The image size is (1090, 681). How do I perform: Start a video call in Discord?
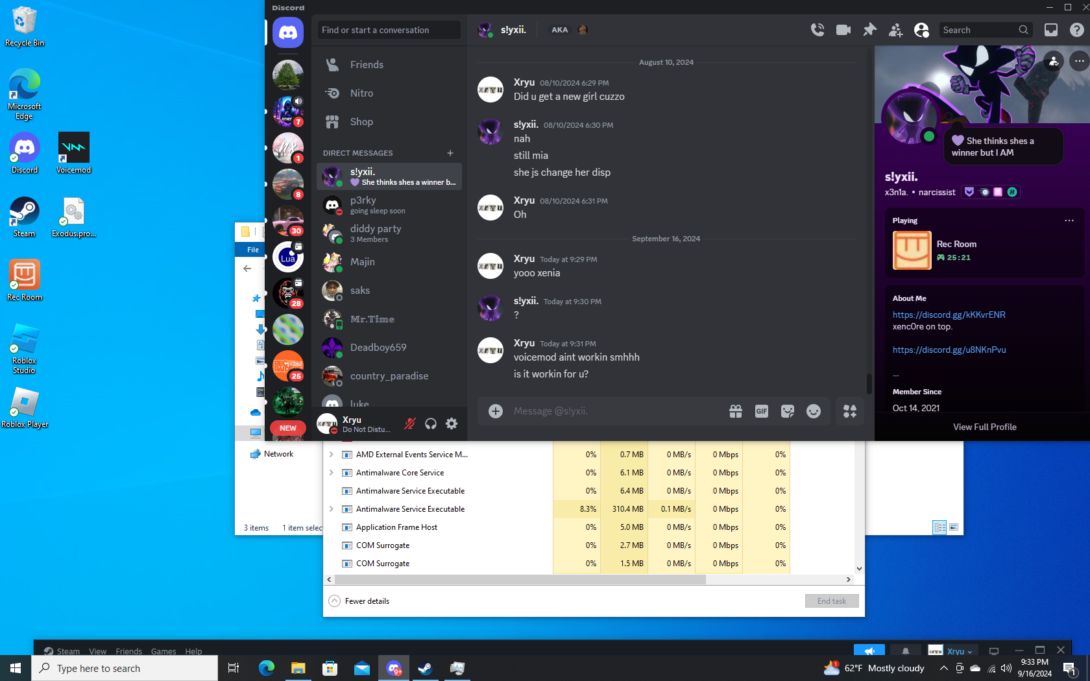click(x=843, y=30)
